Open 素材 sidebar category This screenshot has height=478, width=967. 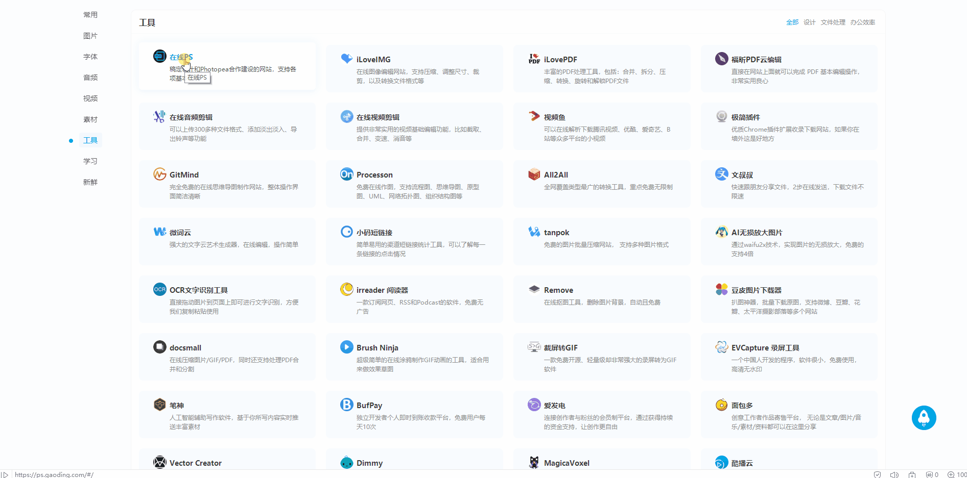click(x=90, y=119)
